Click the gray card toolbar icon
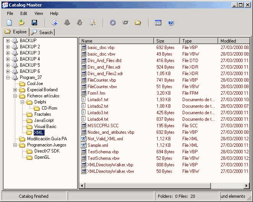 tap(125, 23)
